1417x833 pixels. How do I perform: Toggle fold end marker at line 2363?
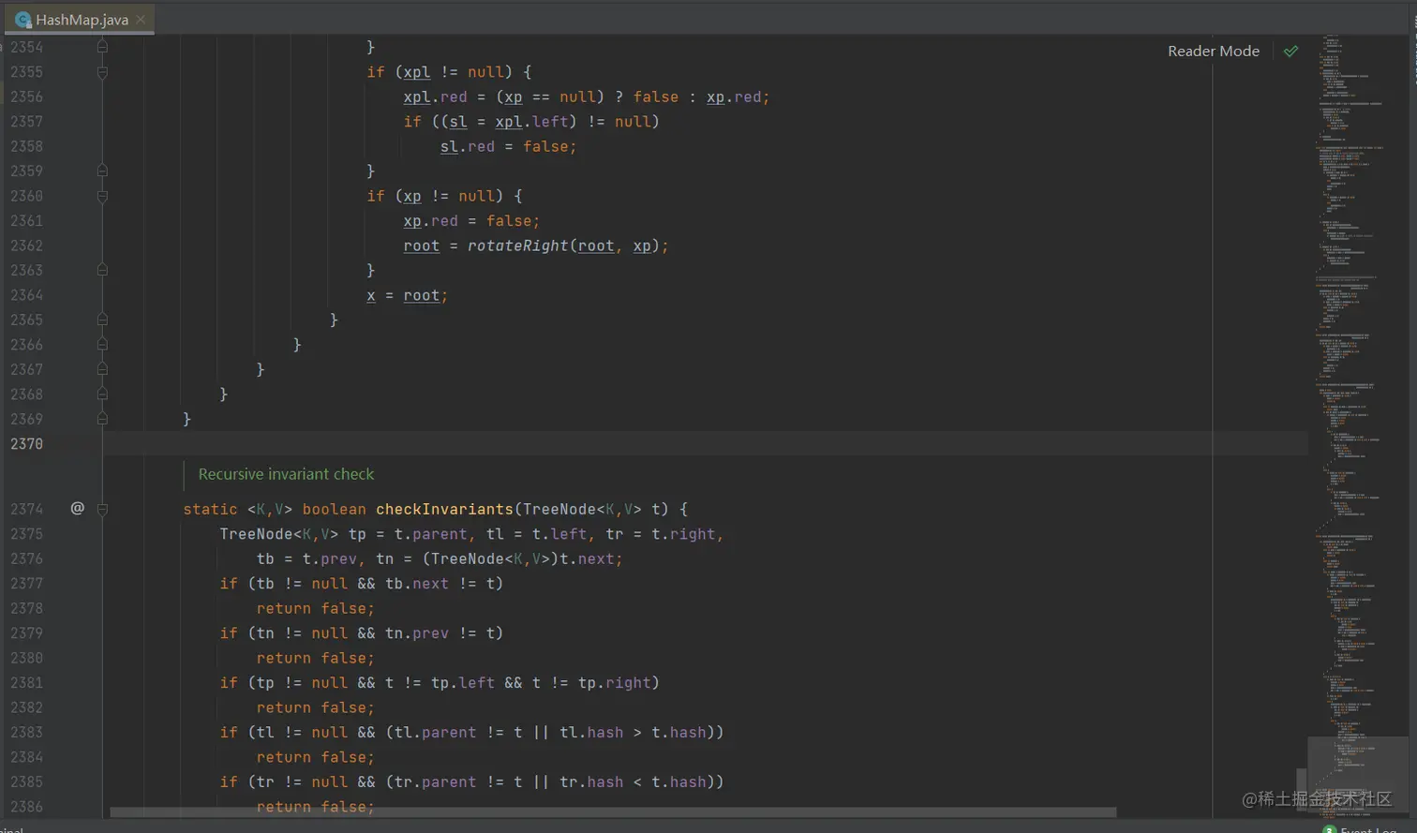pyautogui.click(x=103, y=270)
